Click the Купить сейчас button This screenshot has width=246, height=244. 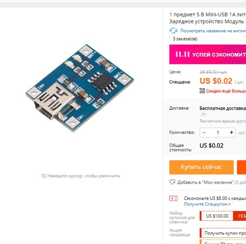point(202,167)
